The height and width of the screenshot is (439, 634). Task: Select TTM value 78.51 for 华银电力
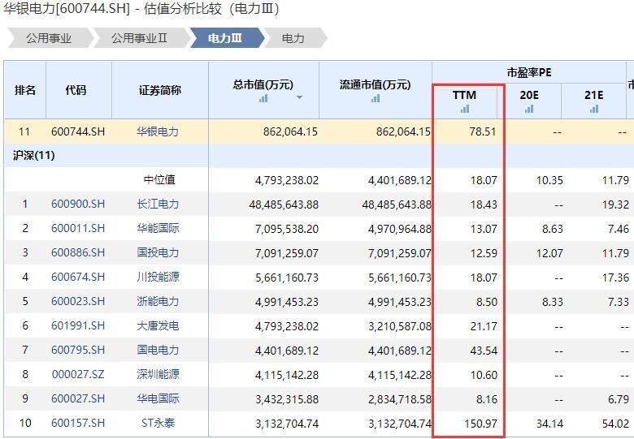482,131
